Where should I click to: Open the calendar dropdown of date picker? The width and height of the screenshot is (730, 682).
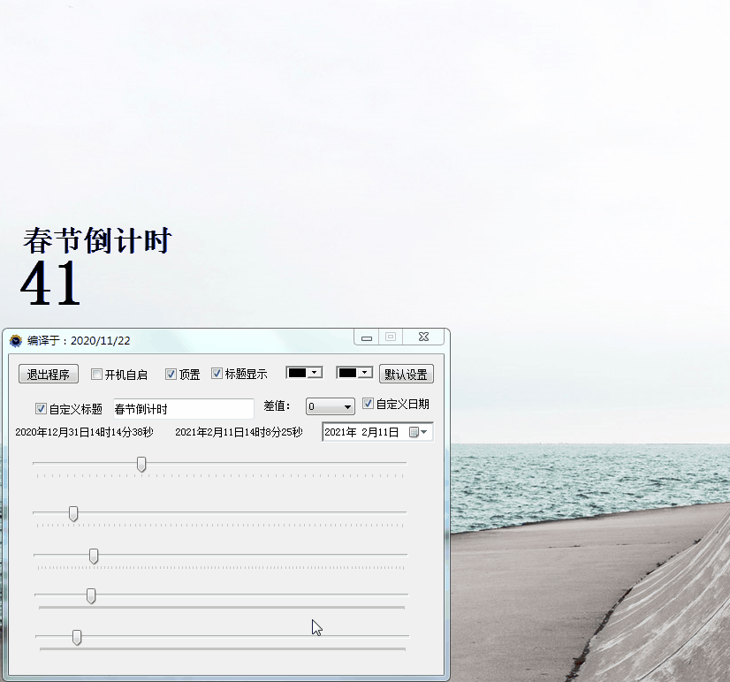point(418,432)
